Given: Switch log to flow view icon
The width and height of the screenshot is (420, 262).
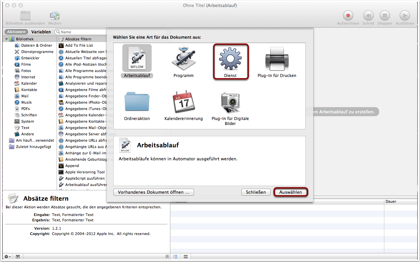Looking at the screenshot, I should pyautogui.click(x=186, y=257).
